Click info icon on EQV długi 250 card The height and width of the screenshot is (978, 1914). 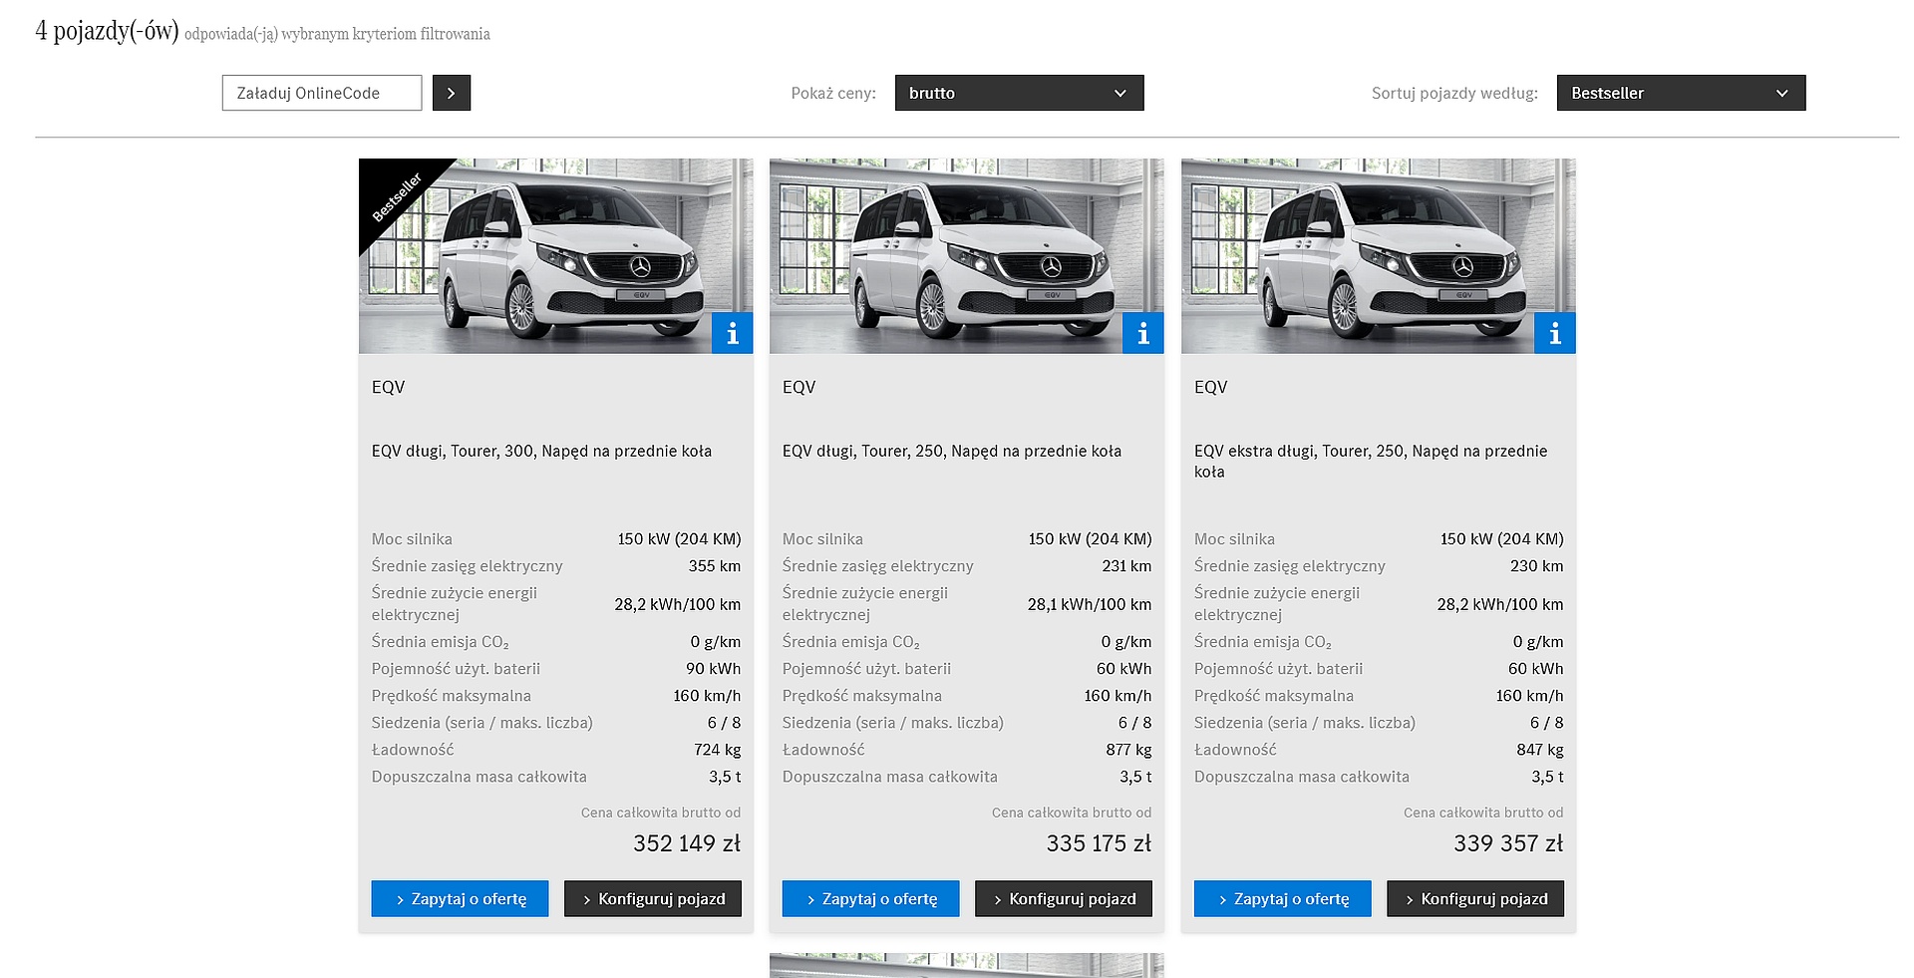(1143, 333)
